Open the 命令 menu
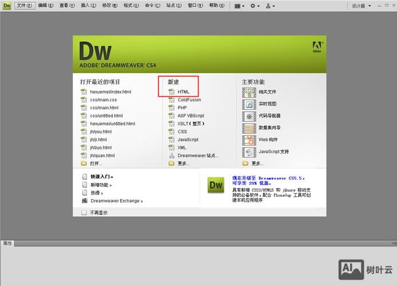The width and height of the screenshot is (397, 286). [152, 5]
